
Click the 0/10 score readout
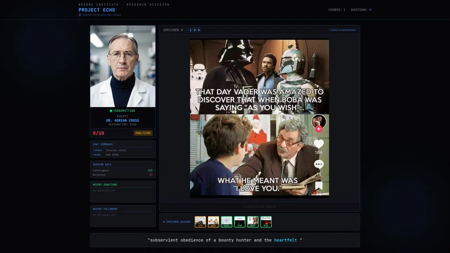(x=98, y=133)
